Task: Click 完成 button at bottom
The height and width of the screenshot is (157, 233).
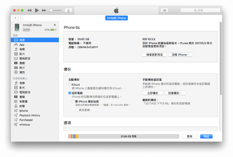Action: click(206, 136)
